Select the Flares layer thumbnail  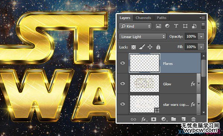[145, 63]
